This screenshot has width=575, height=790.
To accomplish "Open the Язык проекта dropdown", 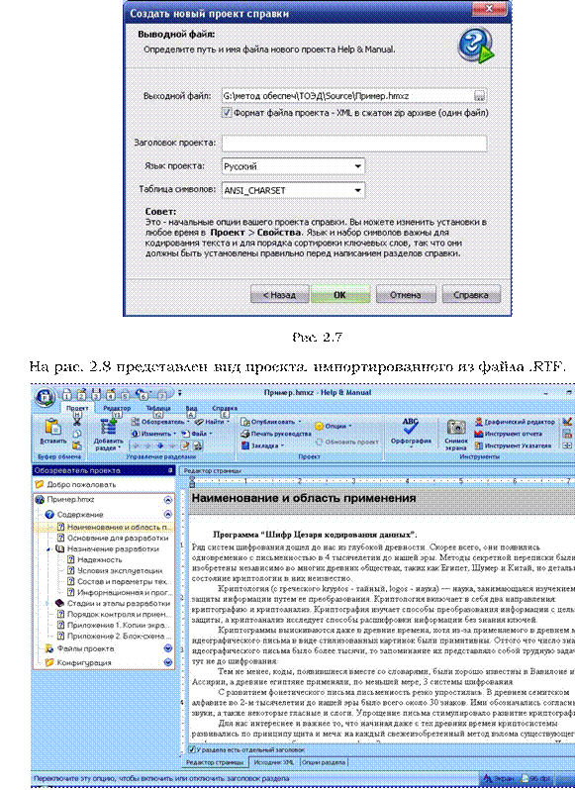I will click(x=293, y=166).
